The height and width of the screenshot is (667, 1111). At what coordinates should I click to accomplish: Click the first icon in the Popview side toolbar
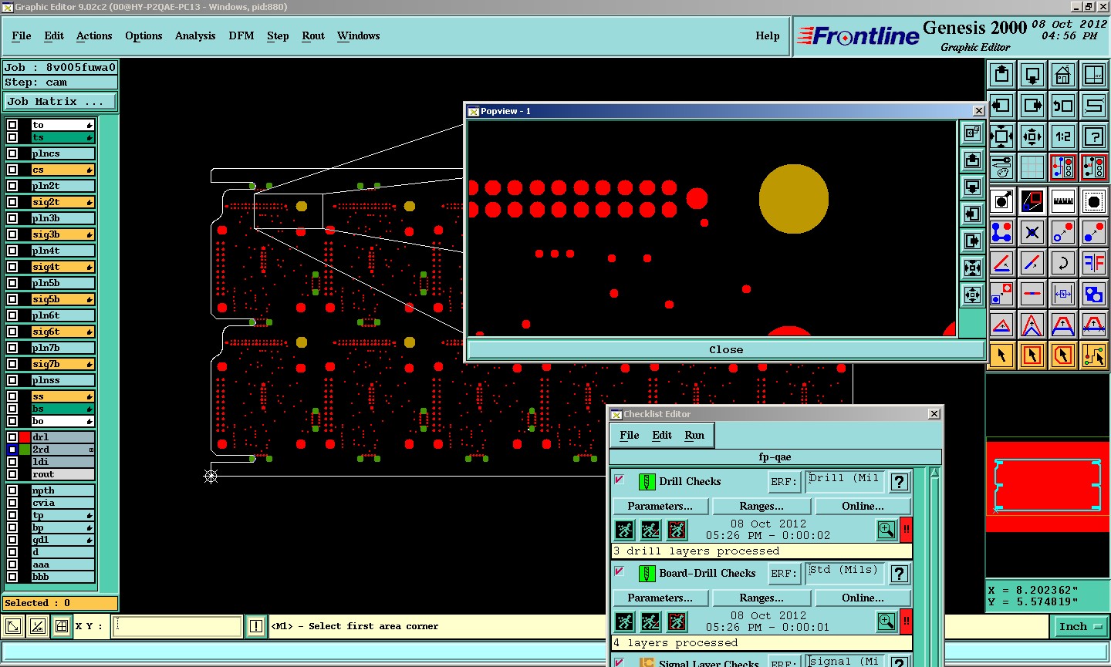pyautogui.click(x=972, y=133)
